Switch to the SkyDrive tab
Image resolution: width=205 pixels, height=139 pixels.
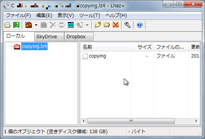tap(49, 37)
